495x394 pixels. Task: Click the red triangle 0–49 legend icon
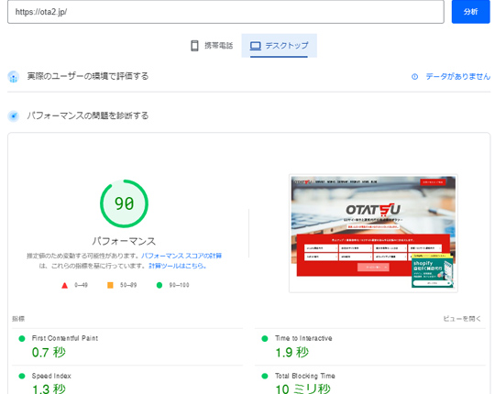65,286
